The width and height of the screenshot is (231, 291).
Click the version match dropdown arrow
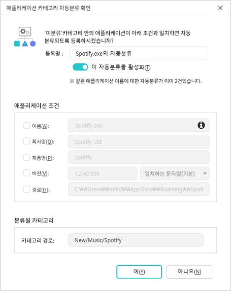(x=205, y=174)
